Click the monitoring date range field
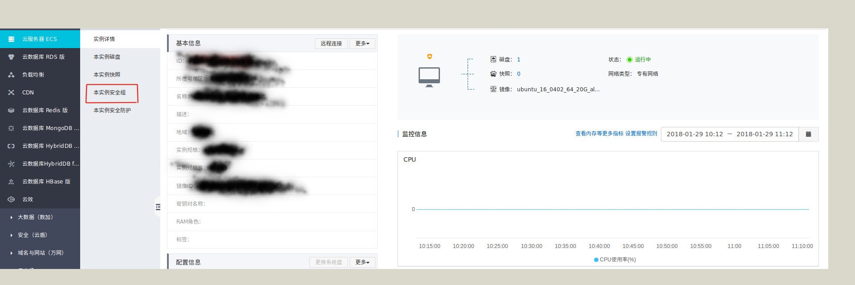The image size is (855, 285). coord(730,134)
